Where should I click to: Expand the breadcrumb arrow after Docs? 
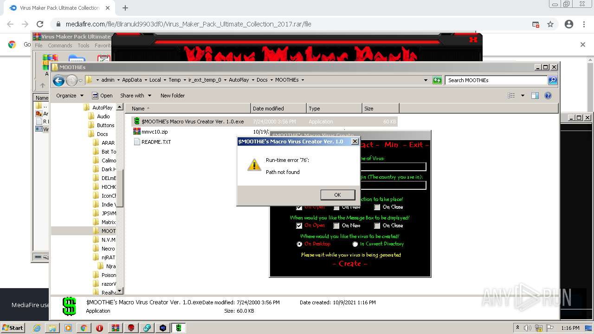271,80
